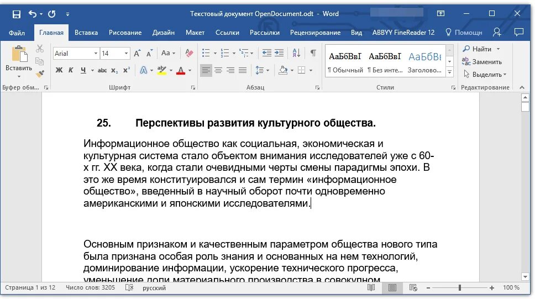Decrease the font size

coord(149,53)
